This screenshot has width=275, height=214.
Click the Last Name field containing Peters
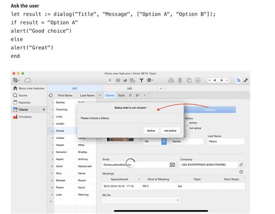tap(226, 141)
